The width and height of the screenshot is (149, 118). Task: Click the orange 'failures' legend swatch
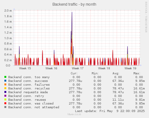(x=5, y=84)
